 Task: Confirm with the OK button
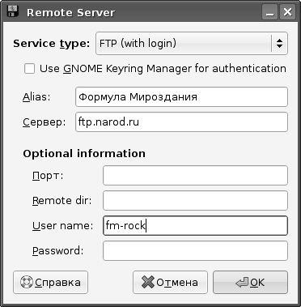(x=250, y=283)
